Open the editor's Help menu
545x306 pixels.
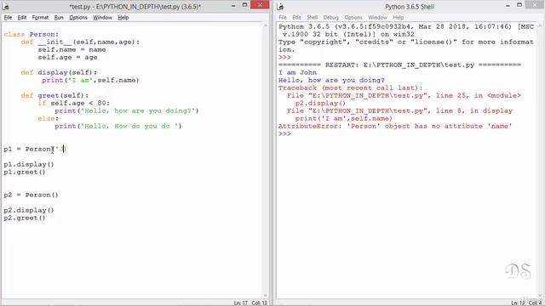[x=123, y=17]
